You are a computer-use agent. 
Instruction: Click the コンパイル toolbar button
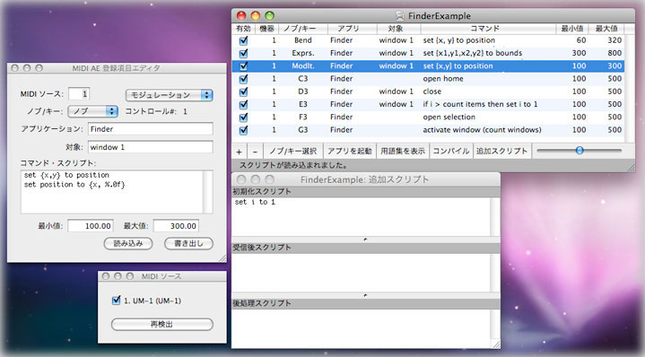tap(451, 152)
